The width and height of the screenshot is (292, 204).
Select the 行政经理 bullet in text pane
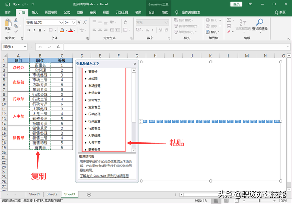(x=94, y=114)
